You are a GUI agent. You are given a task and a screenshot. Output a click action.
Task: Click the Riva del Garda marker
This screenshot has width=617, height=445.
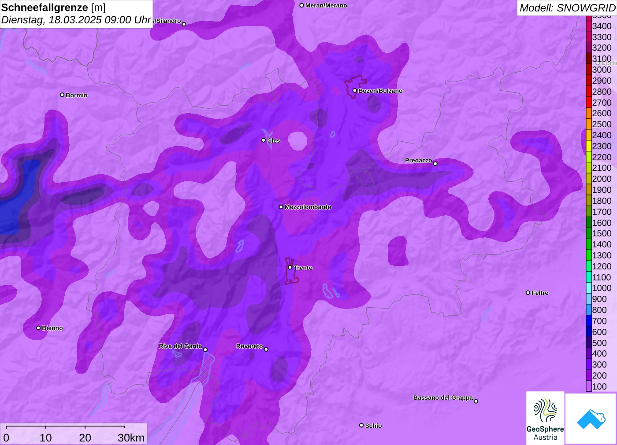click(205, 349)
